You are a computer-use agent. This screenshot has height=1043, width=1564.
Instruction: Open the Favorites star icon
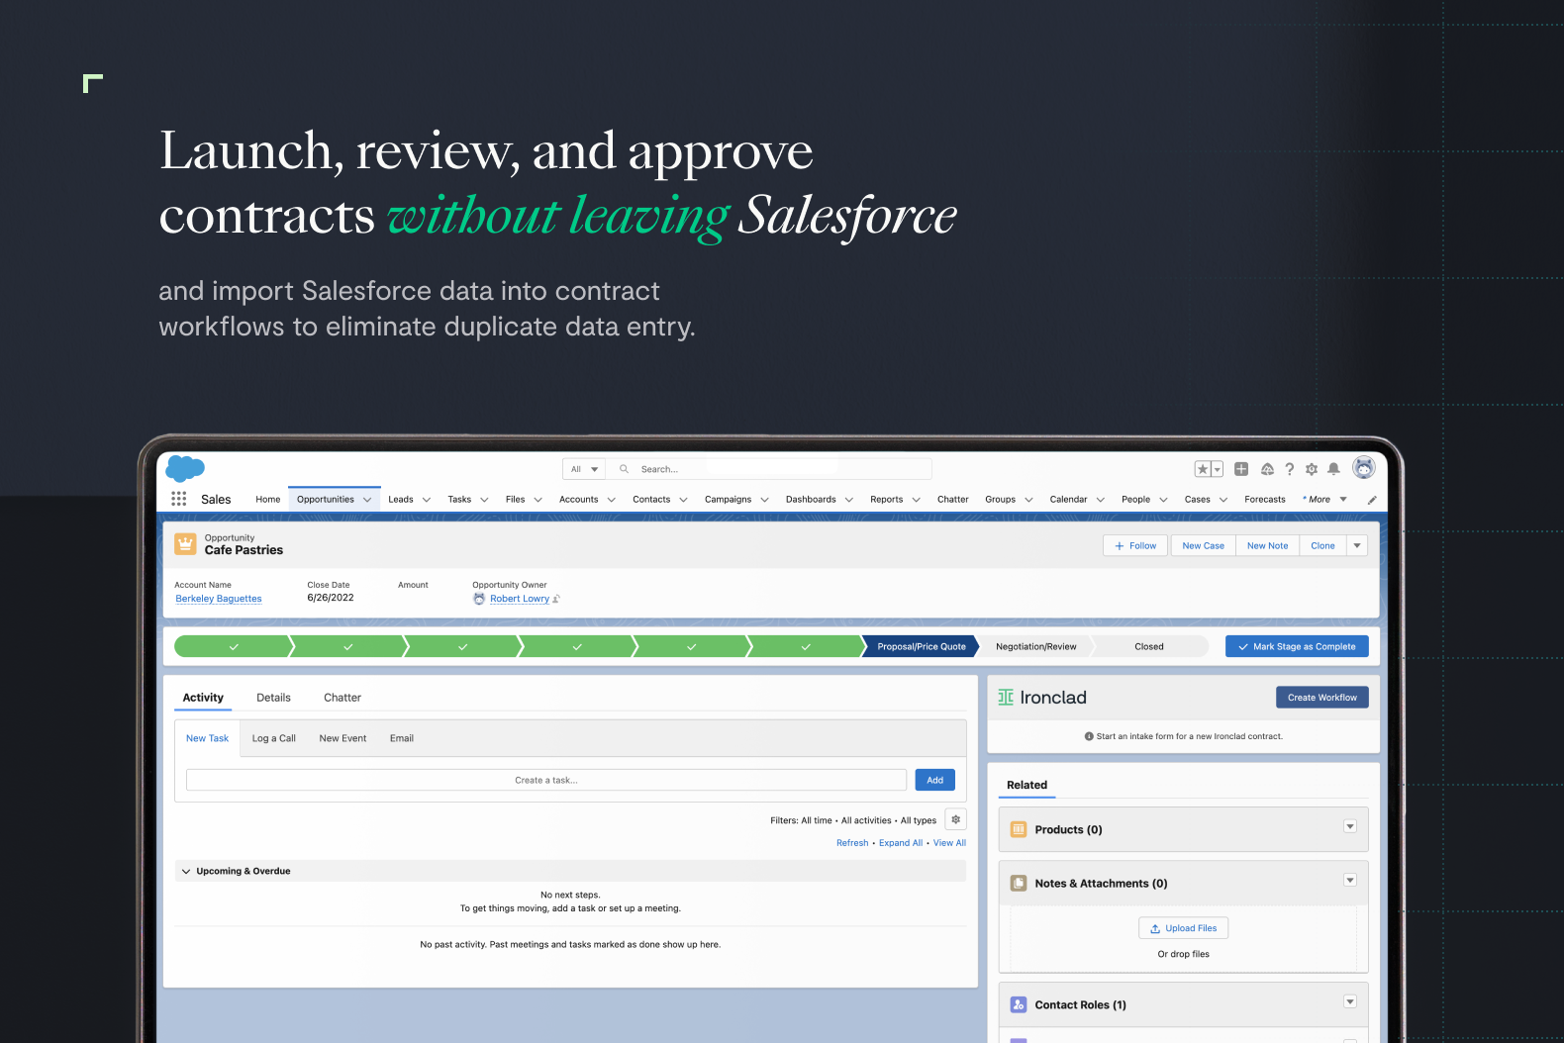coord(1203,469)
